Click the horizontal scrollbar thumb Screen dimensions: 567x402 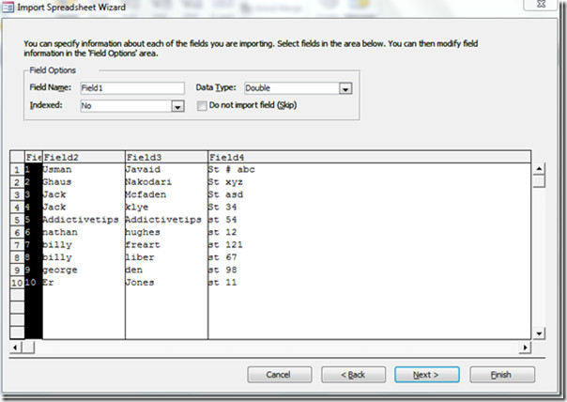point(28,348)
